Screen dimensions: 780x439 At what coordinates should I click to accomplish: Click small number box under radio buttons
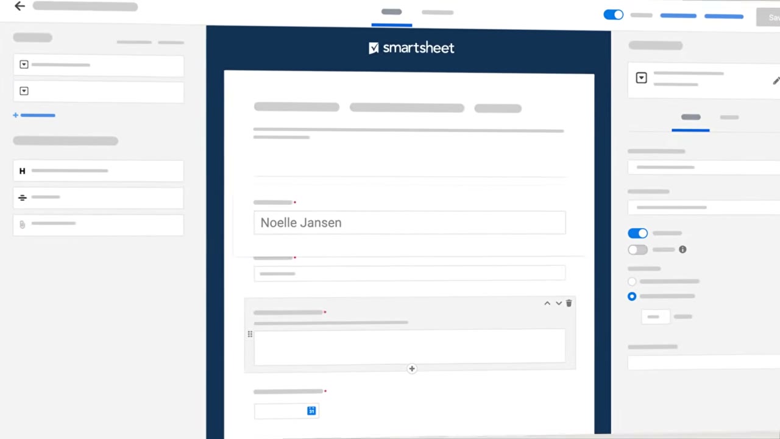point(655,317)
